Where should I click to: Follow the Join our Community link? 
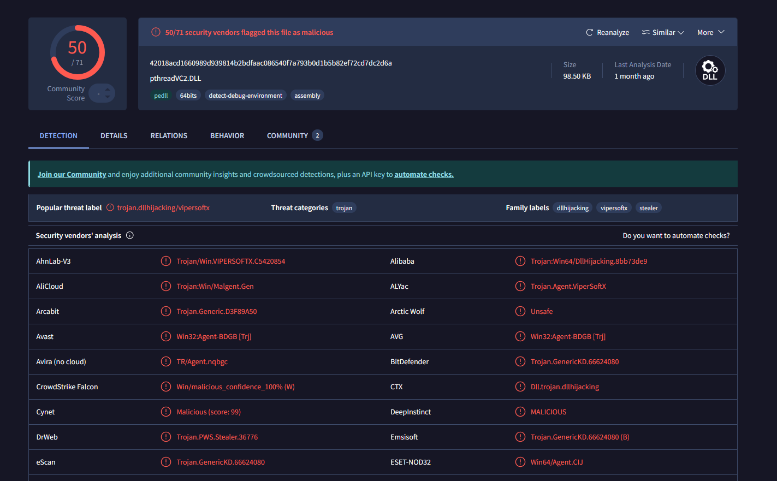point(72,174)
